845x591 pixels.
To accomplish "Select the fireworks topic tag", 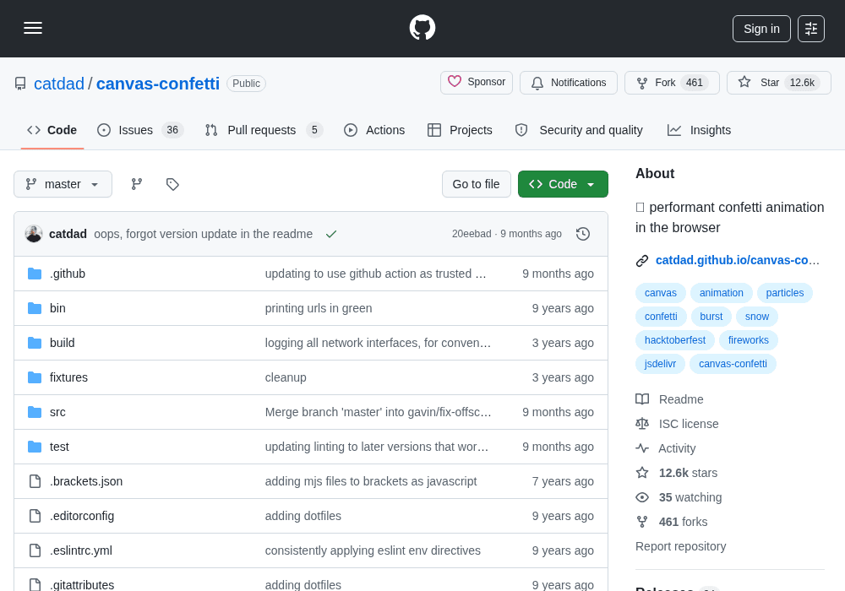I will tap(749, 340).
